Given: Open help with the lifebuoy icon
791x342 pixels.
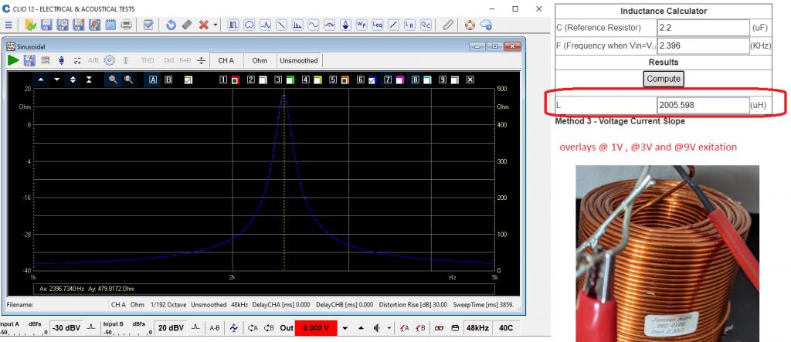Looking at the screenshot, I should 470,25.
